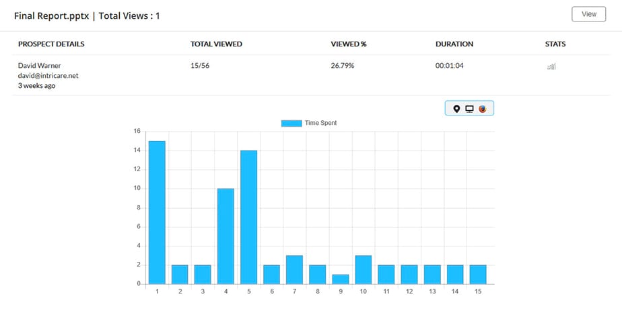Click the STATS column header
622x325 pixels.
coord(555,44)
